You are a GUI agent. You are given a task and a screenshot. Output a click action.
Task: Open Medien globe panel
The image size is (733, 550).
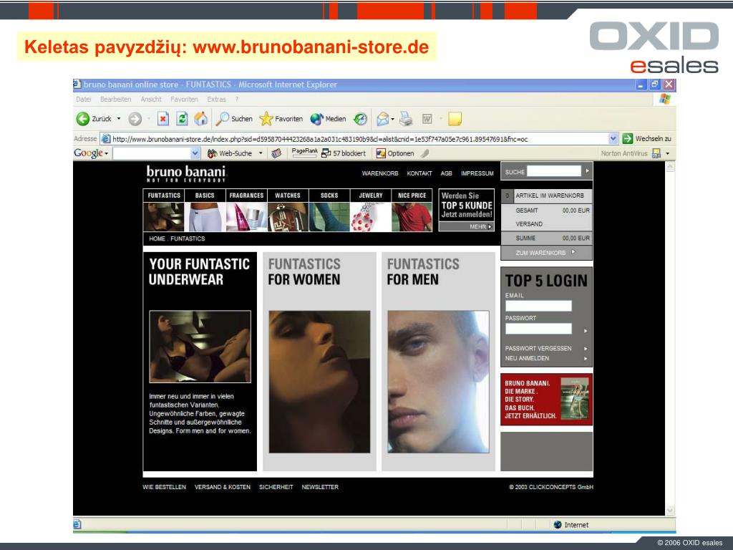click(x=316, y=119)
